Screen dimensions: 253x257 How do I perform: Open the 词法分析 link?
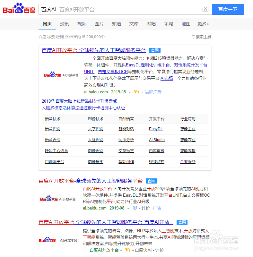click(126, 140)
